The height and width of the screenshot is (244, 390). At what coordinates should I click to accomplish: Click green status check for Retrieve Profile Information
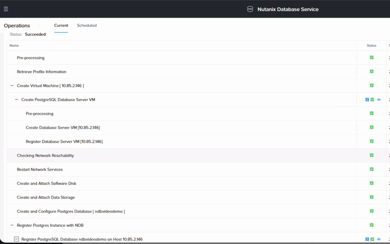(x=372, y=72)
